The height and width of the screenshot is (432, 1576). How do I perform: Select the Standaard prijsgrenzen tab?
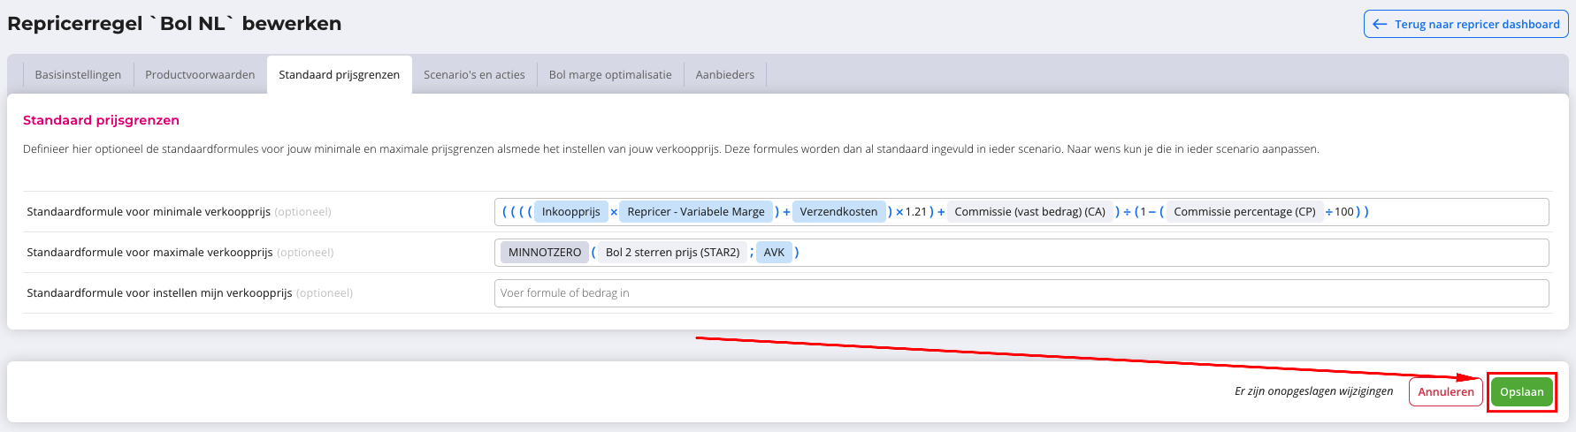pyautogui.click(x=339, y=75)
